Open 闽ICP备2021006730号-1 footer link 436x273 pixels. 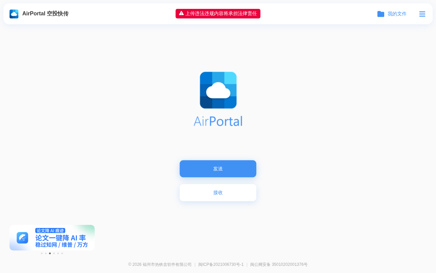tap(221, 264)
